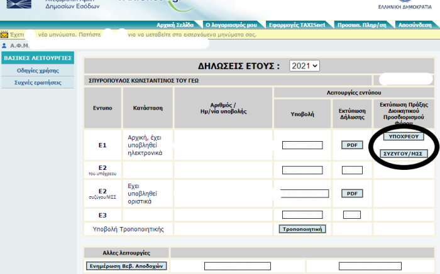
Task: Switch to the Εφαρμογές TAXISnet tab
Action: point(297,25)
